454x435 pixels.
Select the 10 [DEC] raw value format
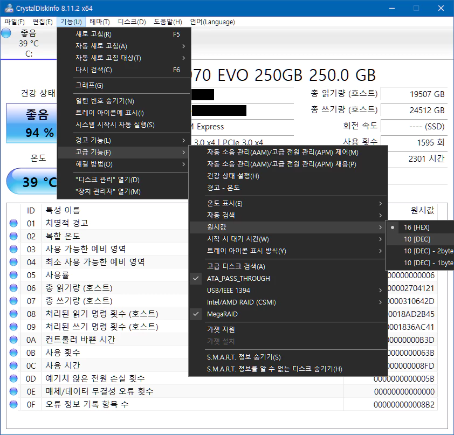pos(420,239)
